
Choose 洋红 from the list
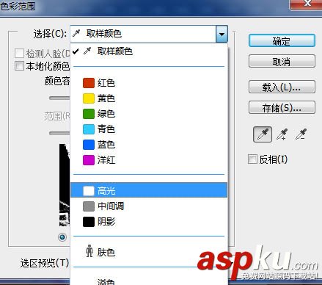pyautogui.click(x=149, y=160)
